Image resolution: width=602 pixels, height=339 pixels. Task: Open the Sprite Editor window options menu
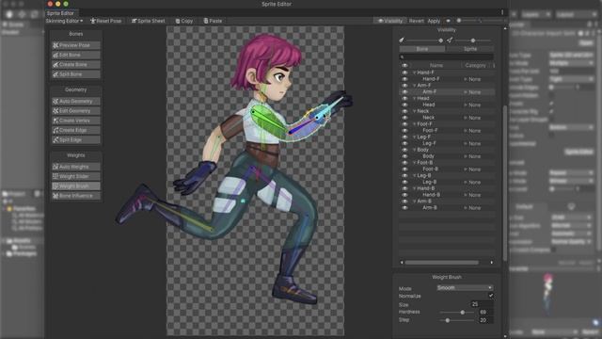point(501,12)
